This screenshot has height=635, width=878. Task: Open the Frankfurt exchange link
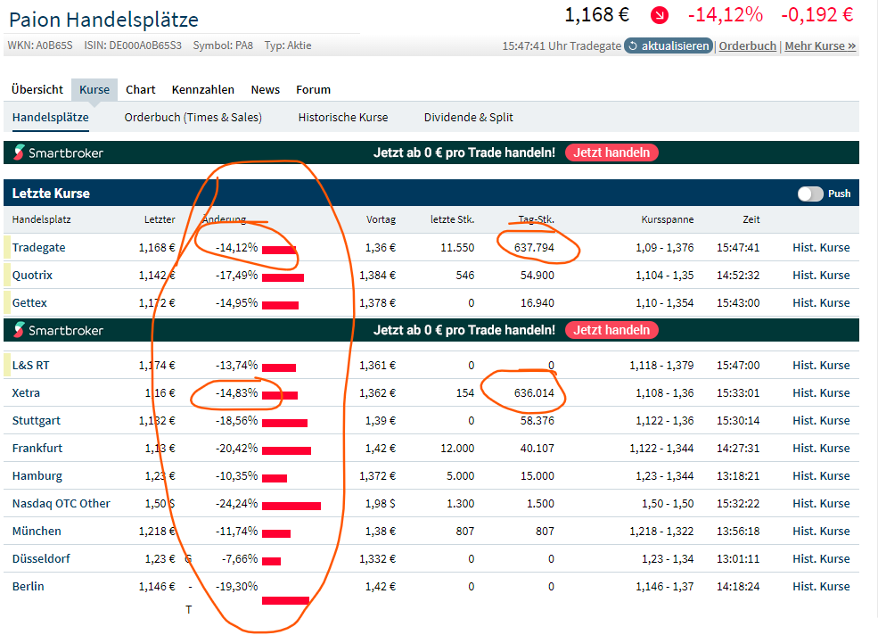37,449
